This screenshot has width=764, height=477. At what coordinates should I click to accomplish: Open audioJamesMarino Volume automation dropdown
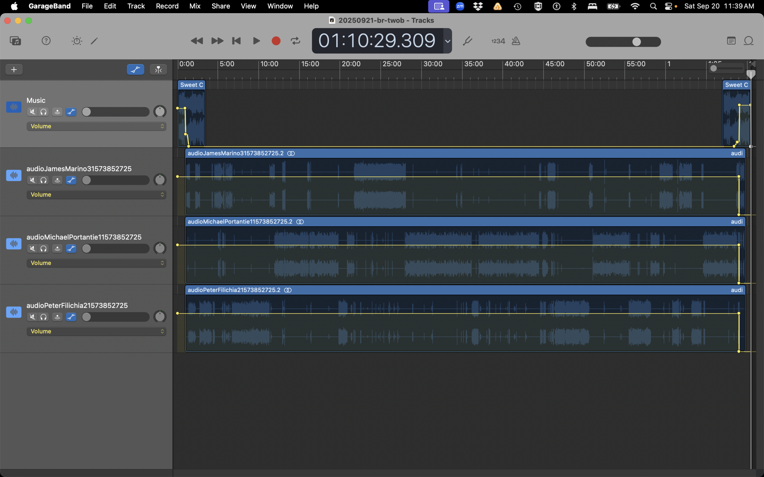tap(96, 195)
